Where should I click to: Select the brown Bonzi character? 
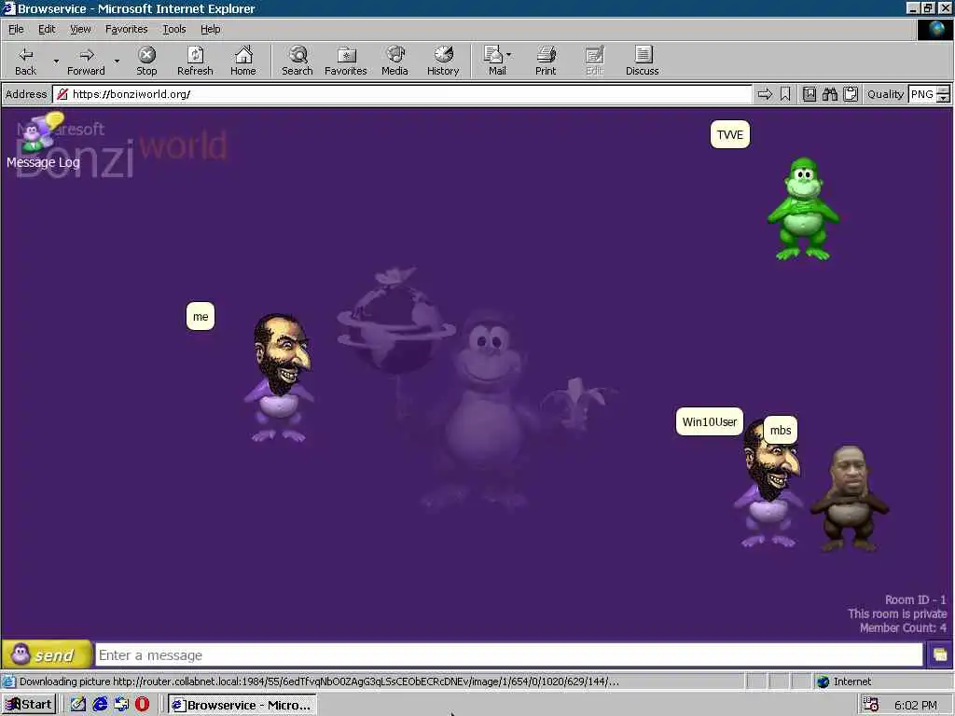849,499
